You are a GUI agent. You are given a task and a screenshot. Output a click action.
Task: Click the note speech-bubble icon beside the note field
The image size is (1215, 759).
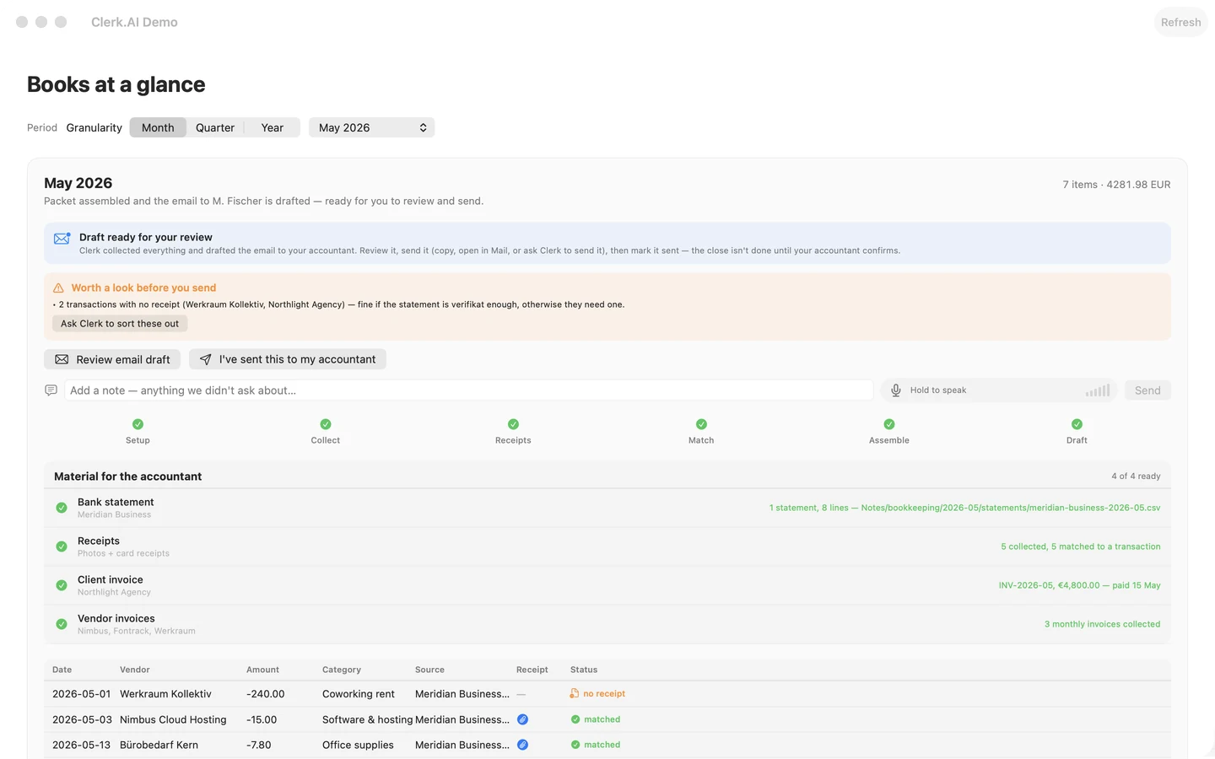point(51,390)
